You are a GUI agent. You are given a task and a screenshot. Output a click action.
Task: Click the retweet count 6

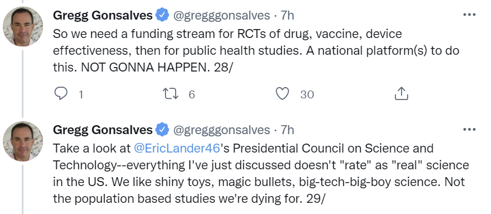[192, 94]
